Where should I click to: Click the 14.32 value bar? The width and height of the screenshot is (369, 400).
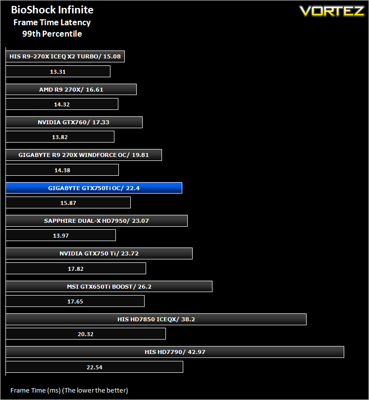click(x=62, y=104)
